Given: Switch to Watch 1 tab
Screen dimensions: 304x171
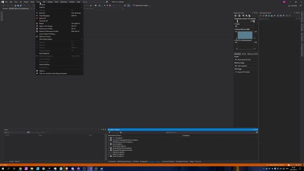Looking at the screenshot, I should pos(17,161).
